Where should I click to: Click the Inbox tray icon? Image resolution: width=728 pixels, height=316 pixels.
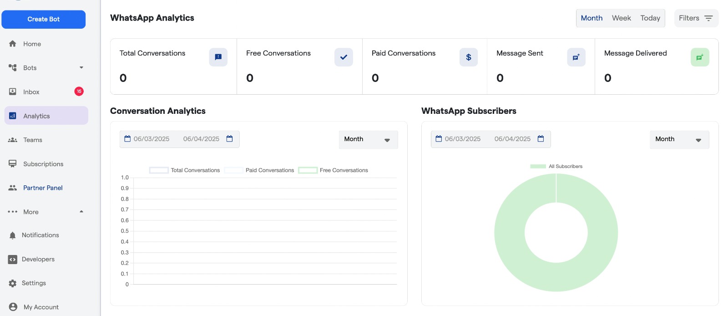13,92
